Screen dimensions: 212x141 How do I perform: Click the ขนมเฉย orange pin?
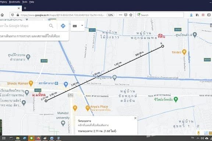184,52
